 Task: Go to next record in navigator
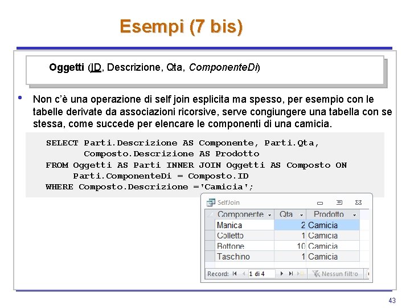click(x=282, y=274)
